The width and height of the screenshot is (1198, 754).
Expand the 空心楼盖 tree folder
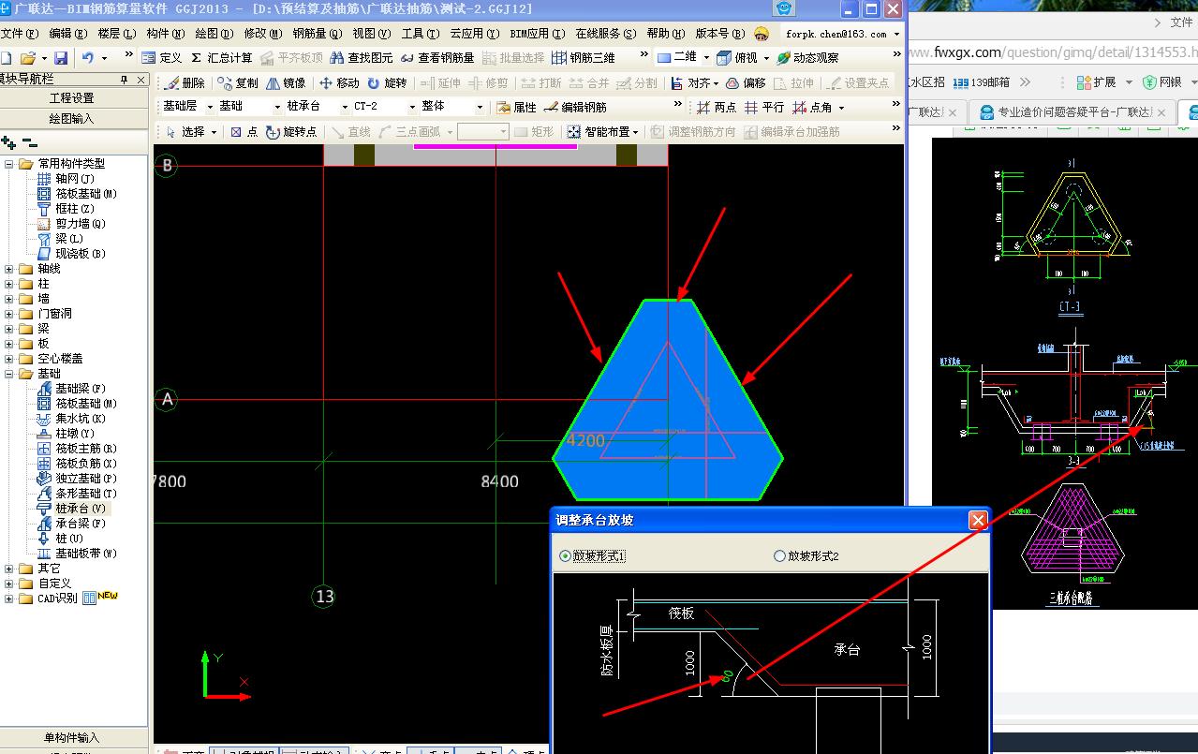pos(9,359)
